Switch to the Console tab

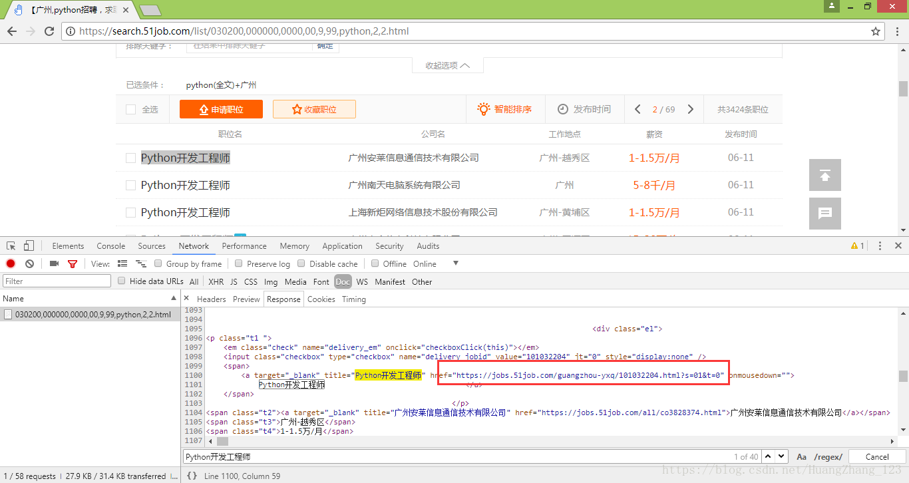(x=111, y=246)
